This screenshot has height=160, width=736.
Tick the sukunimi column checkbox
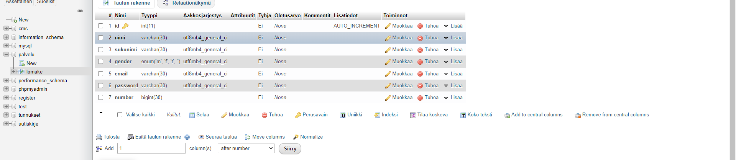(x=100, y=50)
